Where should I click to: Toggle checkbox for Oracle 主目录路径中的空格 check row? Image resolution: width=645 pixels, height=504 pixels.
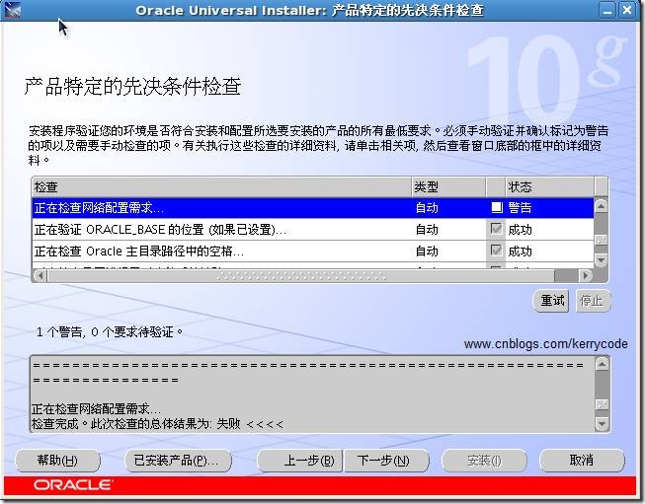point(497,251)
